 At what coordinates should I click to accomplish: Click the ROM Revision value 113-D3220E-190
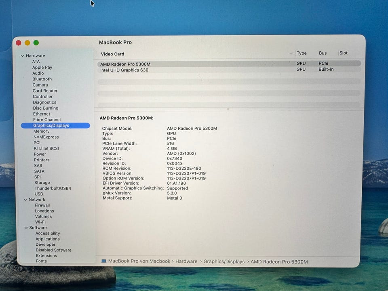coord(184,168)
